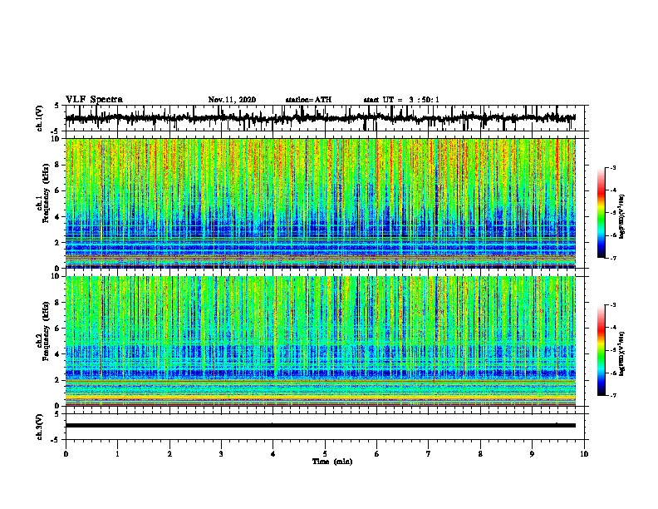Click the 'start UT = 3 :50: 1' text

tap(401, 100)
